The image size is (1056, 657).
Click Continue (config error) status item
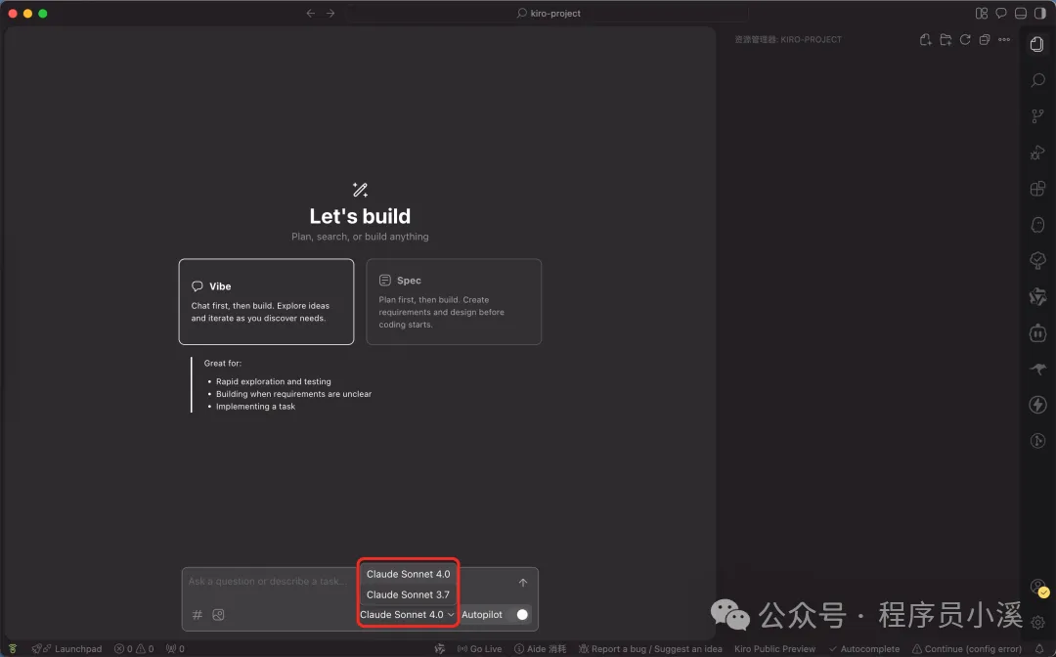coord(967,649)
